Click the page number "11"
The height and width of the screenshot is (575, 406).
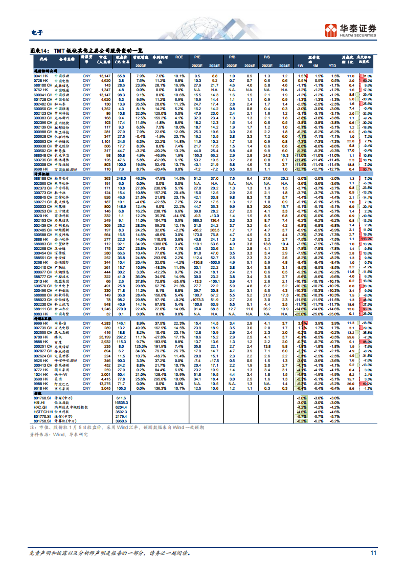click(x=373, y=553)
